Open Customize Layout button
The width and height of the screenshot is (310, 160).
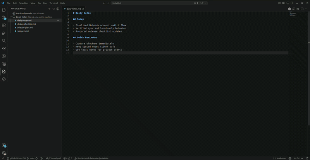pyautogui.click(x=279, y=3)
